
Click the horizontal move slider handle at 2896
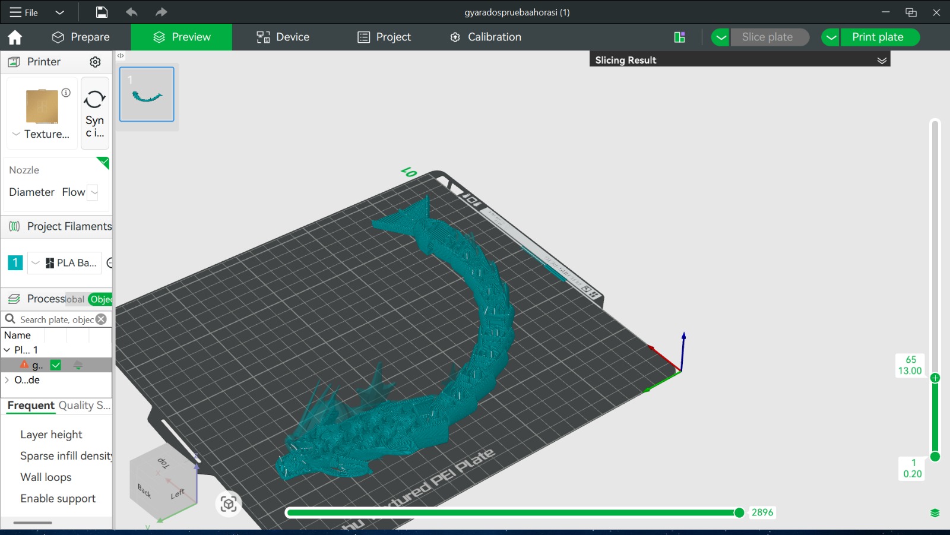739,512
